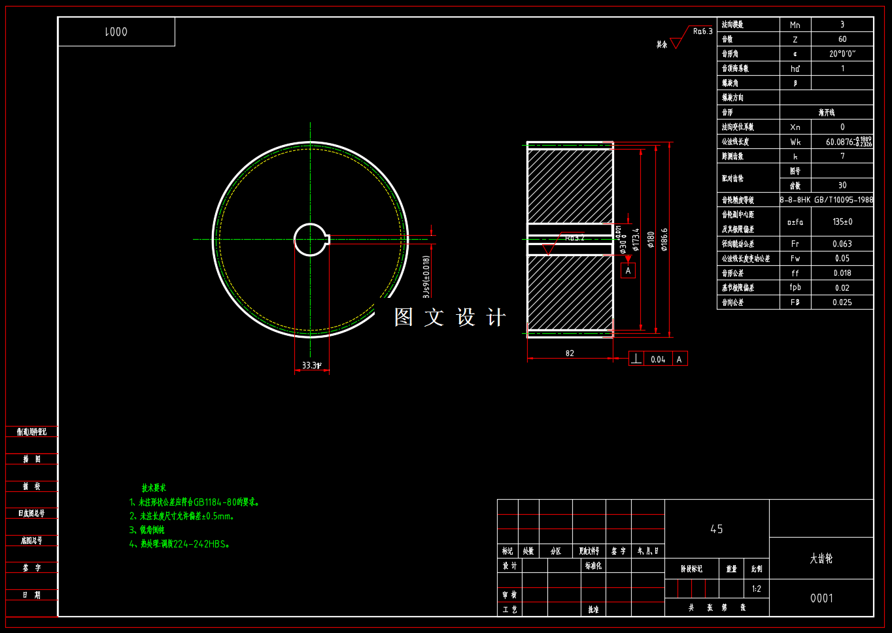Click the "技术要求" heading
Screen dimensions: 892x633
tap(154, 488)
